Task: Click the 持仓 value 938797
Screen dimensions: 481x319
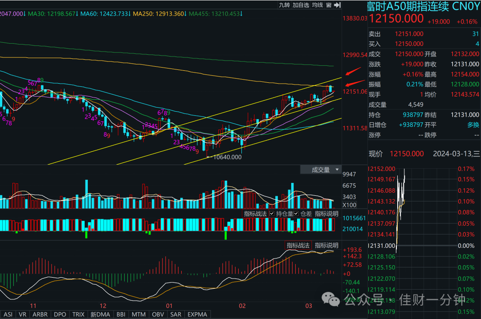Action: click(x=413, y=115)
